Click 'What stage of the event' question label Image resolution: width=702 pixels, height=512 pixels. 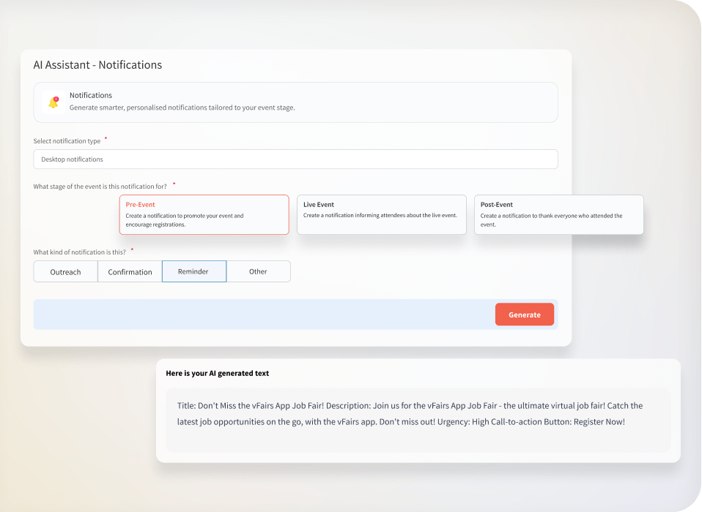(100, 187)
